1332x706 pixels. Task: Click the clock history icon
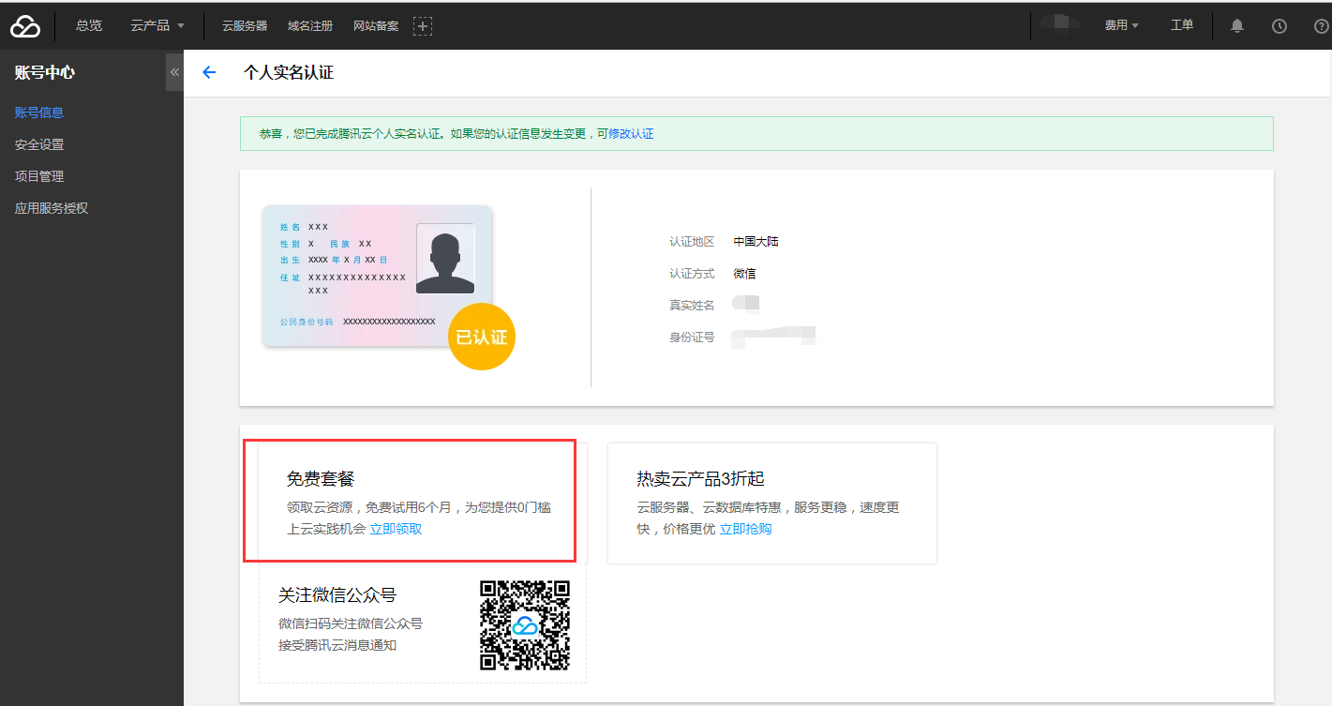coord(1279,26)
